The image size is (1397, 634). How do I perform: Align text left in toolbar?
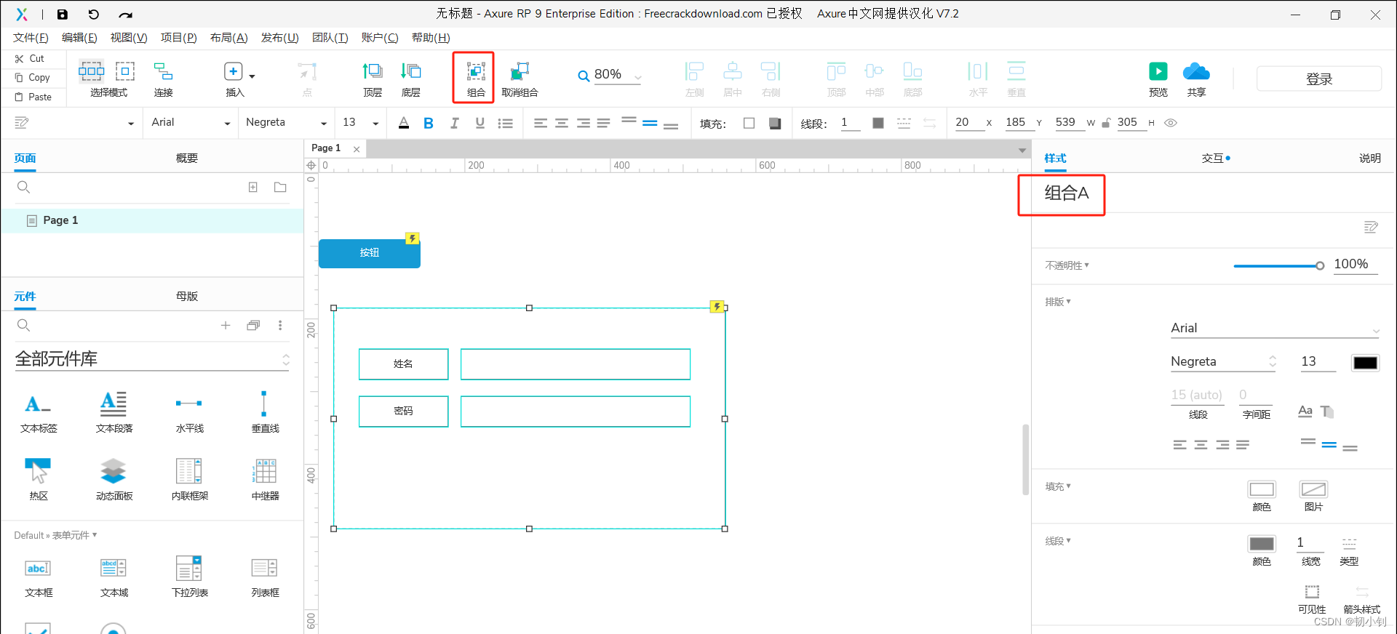tap(540, 124)
